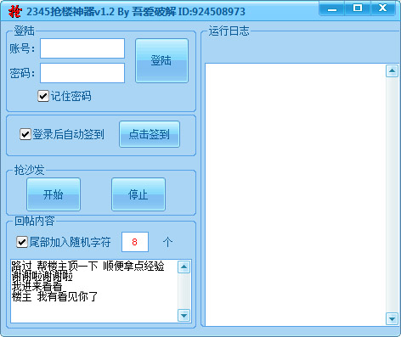Screen dimensions: 401x337
Task: Click the run log scroll up arrow
Action: pyautogui.click(x=392, y=70)
